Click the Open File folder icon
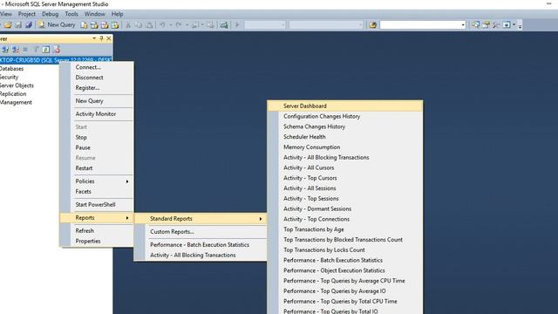Screen dimensions: 558x314 tap(8, 25)
